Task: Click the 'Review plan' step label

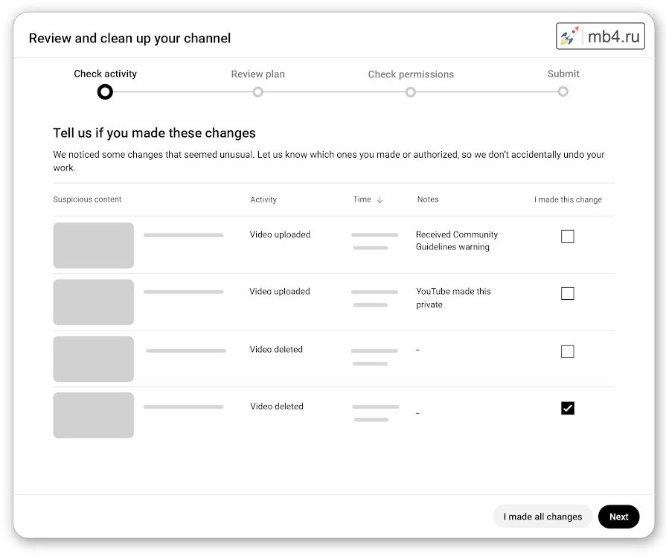Action: pyautogui.click(x=257, y=74)
